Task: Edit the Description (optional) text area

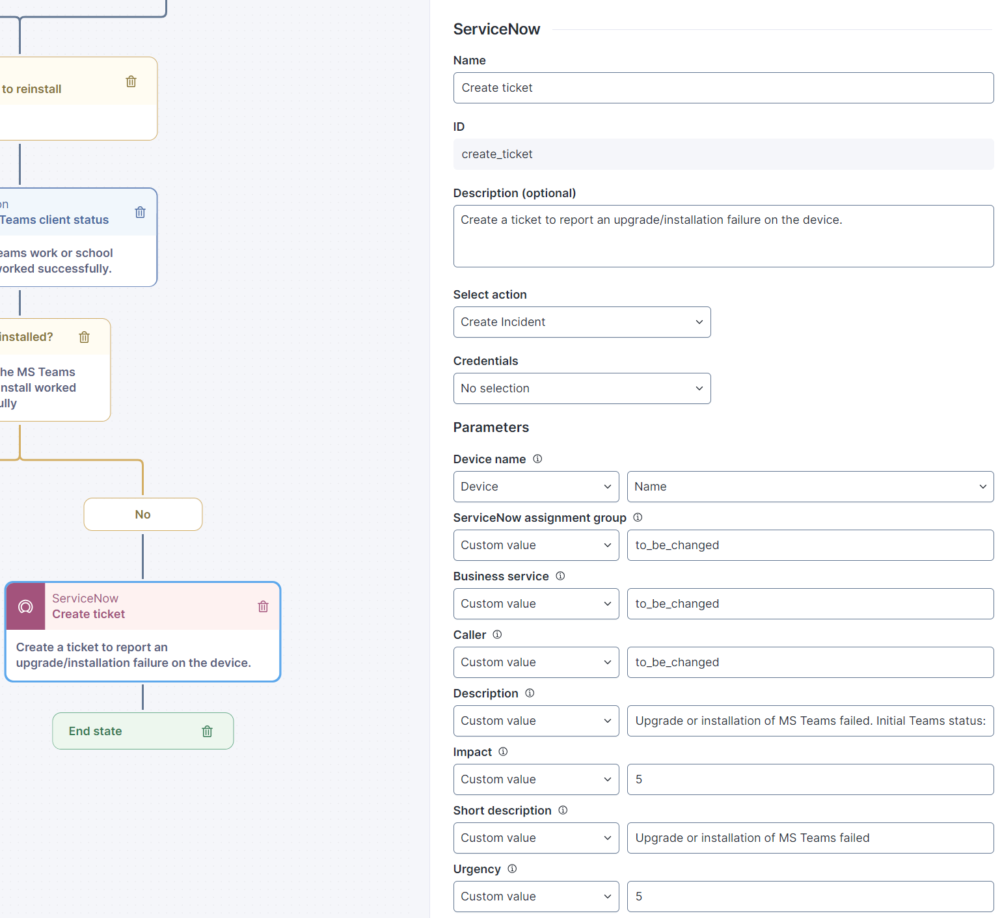Action: pyautogui.click(x=723, y=236)
